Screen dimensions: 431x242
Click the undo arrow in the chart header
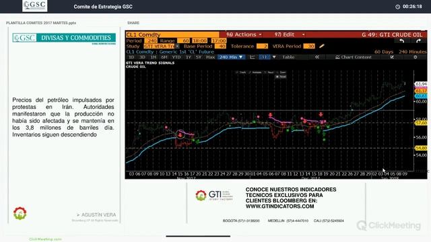pyautogui.click(x=401, y=41)
